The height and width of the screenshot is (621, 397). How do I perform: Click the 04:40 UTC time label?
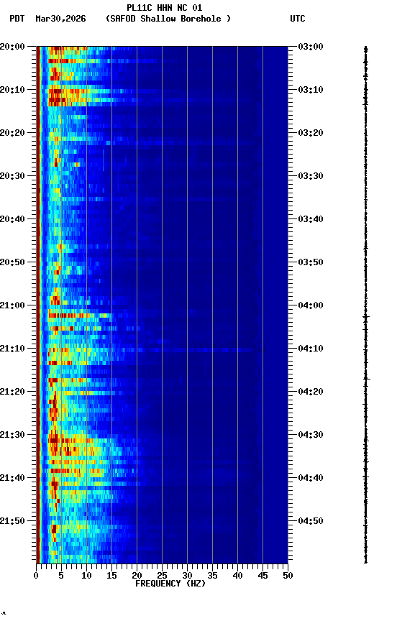click(311, 478)
